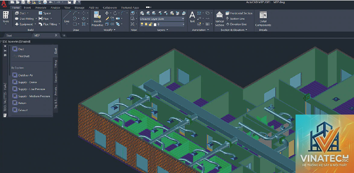Image resolution: width=354 pixels, height=173 pixels.
Task: Open the Pipe Fitting dropdown arrow
Action: (x=59, y=24)
